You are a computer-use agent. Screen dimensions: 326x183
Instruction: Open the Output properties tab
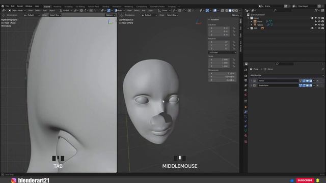246,81
